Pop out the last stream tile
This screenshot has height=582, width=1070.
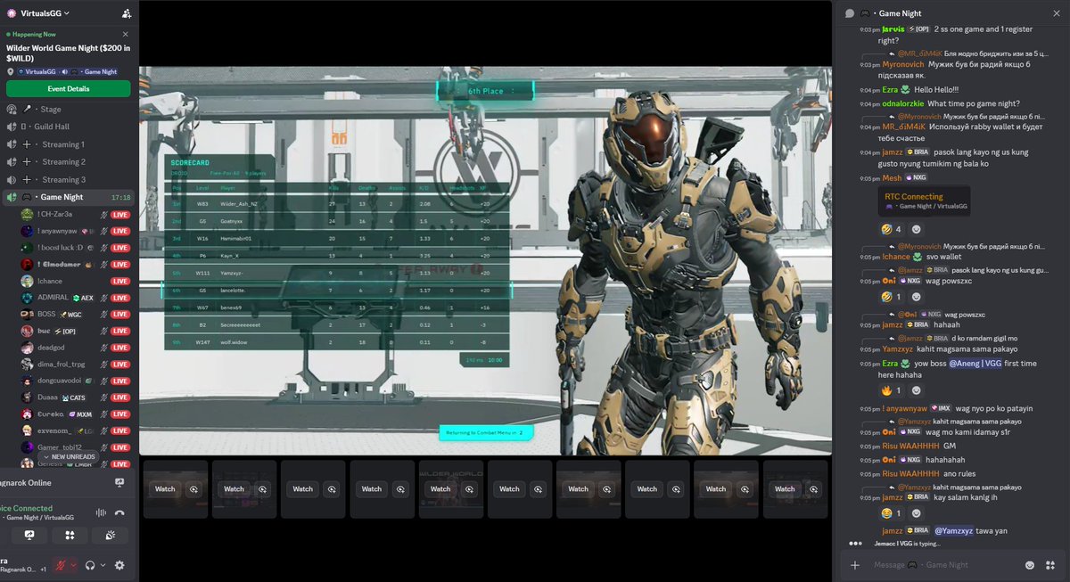pyautogui.click(x=813, y=488)
